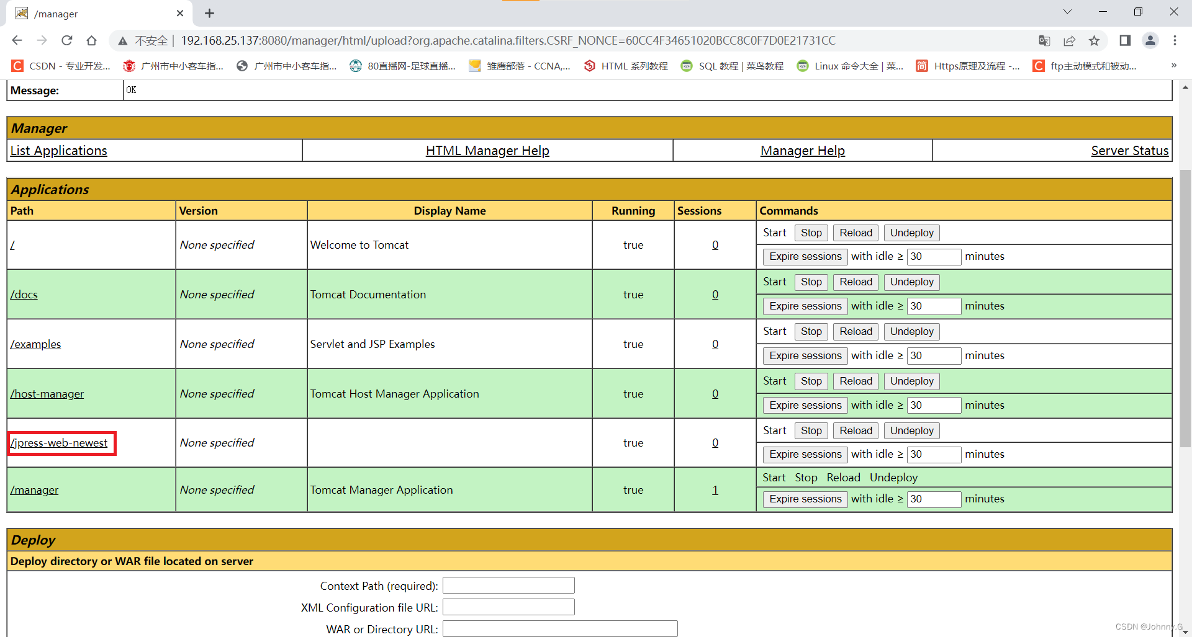This screenshot has width=1192, height=637.
Task: Open the root / application path
Action: [12, 245]
